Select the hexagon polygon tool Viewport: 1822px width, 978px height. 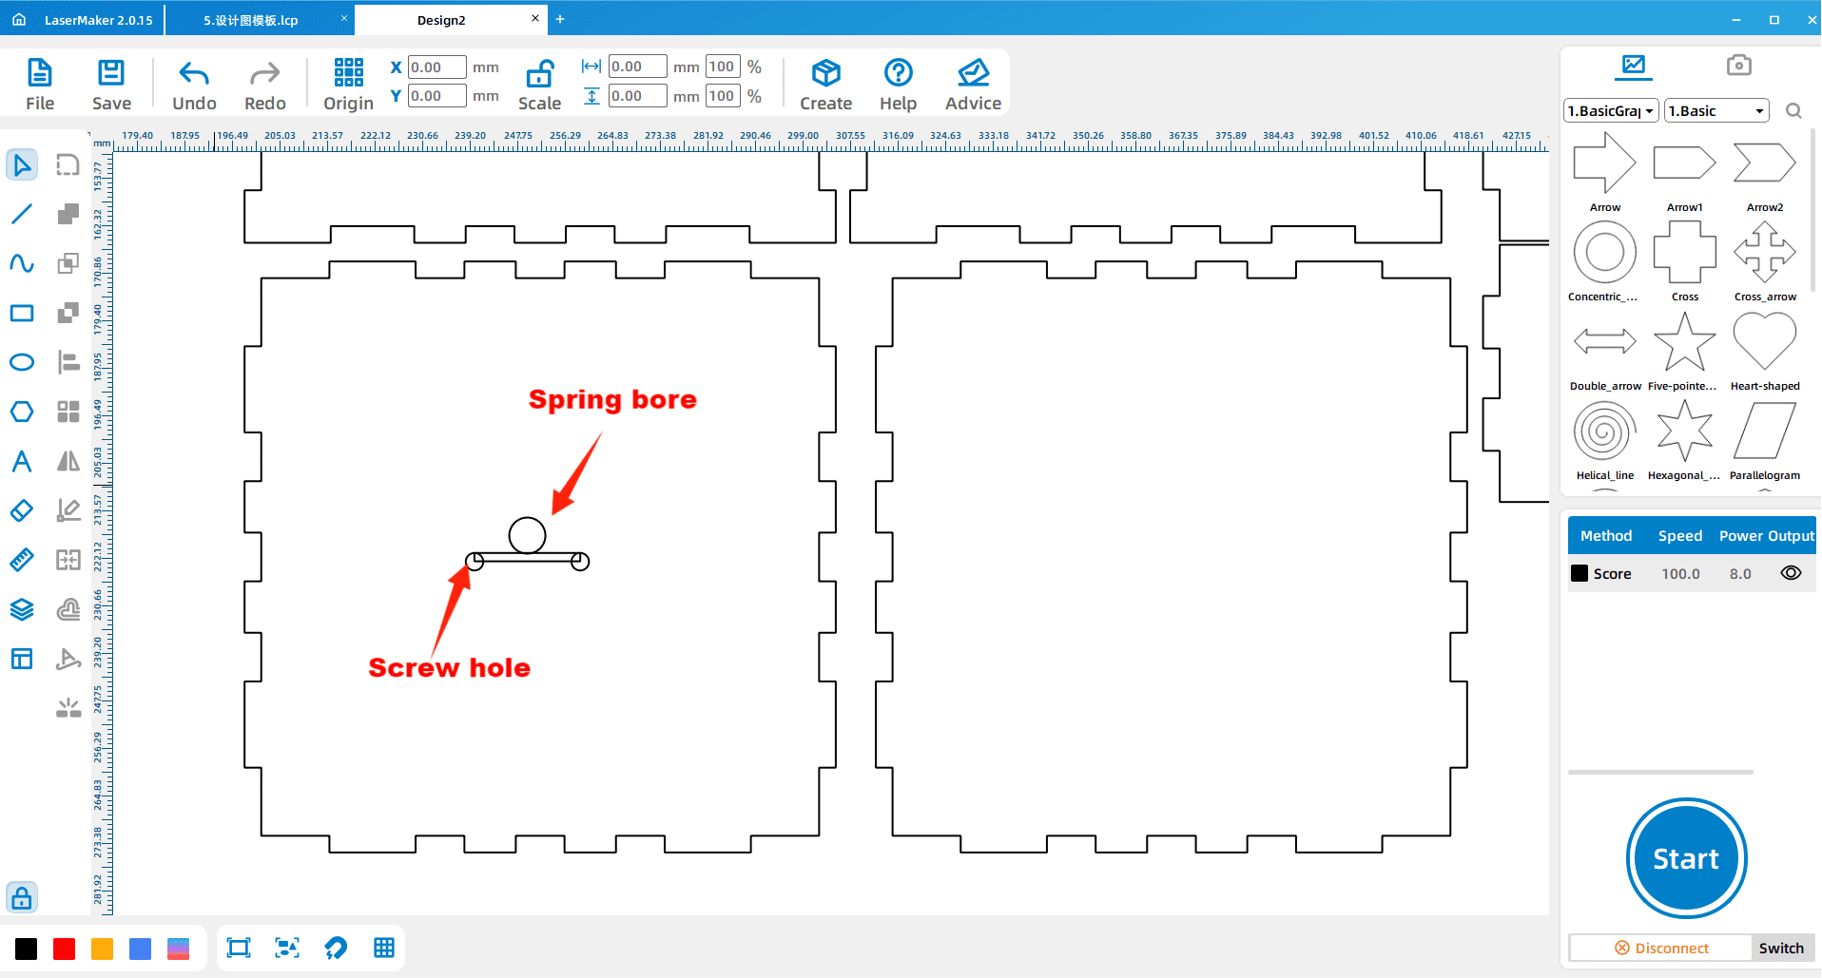pyautogui.click(x=22, y=412)
